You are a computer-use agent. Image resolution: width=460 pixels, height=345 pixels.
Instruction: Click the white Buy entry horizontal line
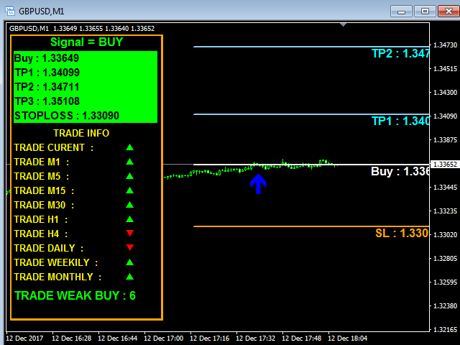tap(311, 165)
